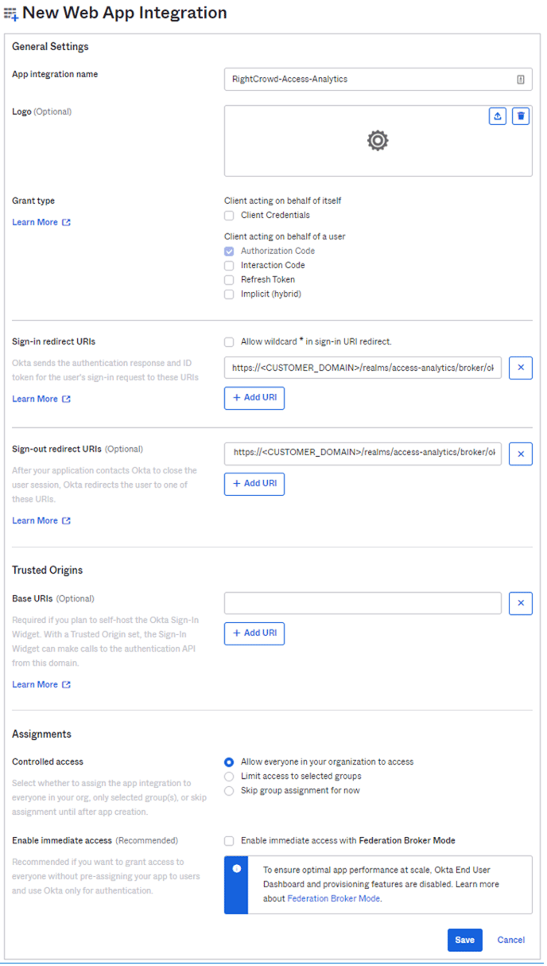Enable Implicit (hybrid) grant type
547x966 pixels.
click(x=229, y=294)
